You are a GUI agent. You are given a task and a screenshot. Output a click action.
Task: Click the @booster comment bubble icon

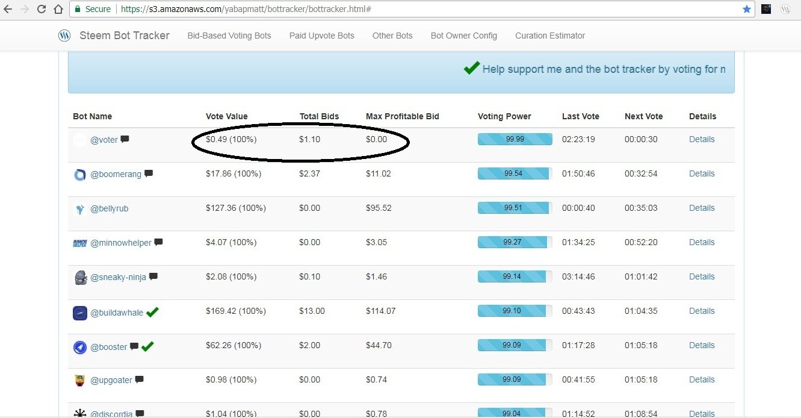[134, 346]
